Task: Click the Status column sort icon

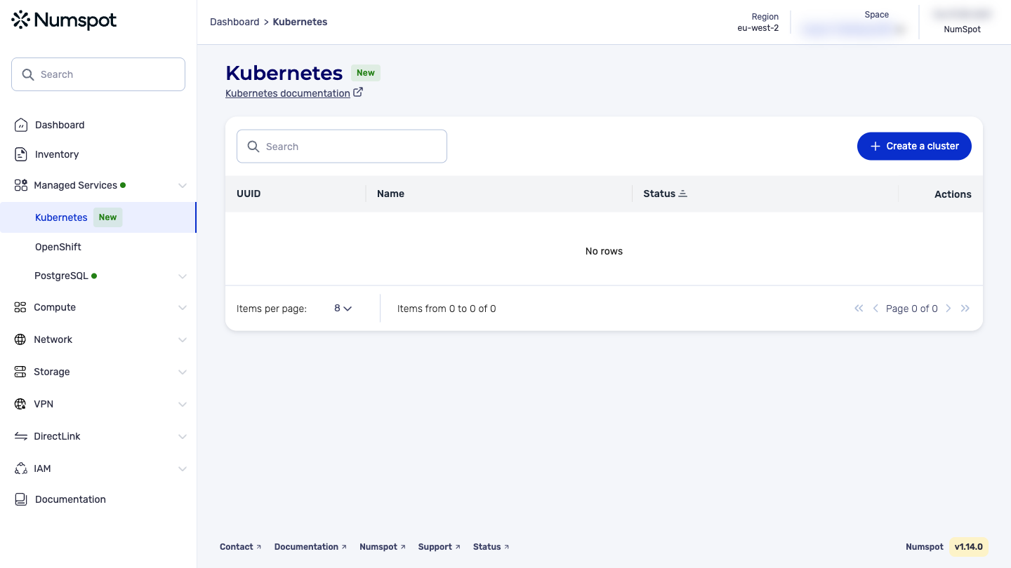Action: [683, 194]
